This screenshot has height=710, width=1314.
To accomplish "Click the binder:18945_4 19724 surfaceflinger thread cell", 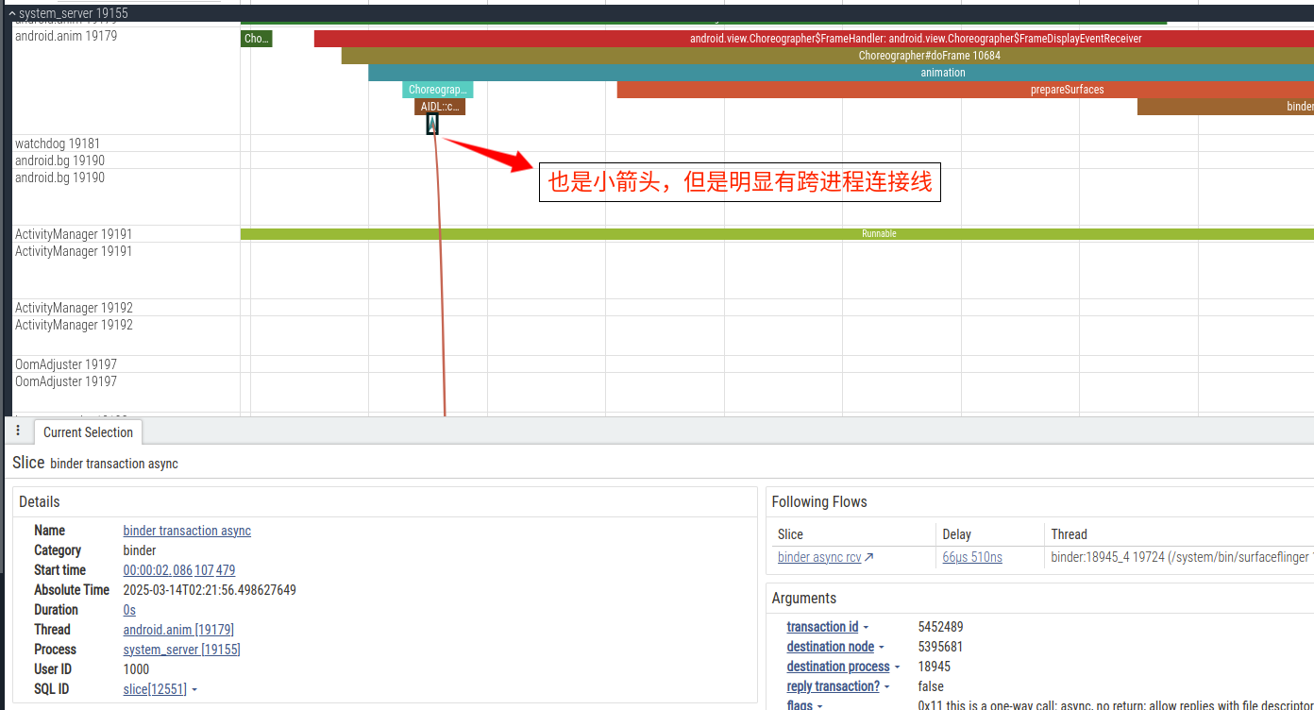I will coord(1182,557).
